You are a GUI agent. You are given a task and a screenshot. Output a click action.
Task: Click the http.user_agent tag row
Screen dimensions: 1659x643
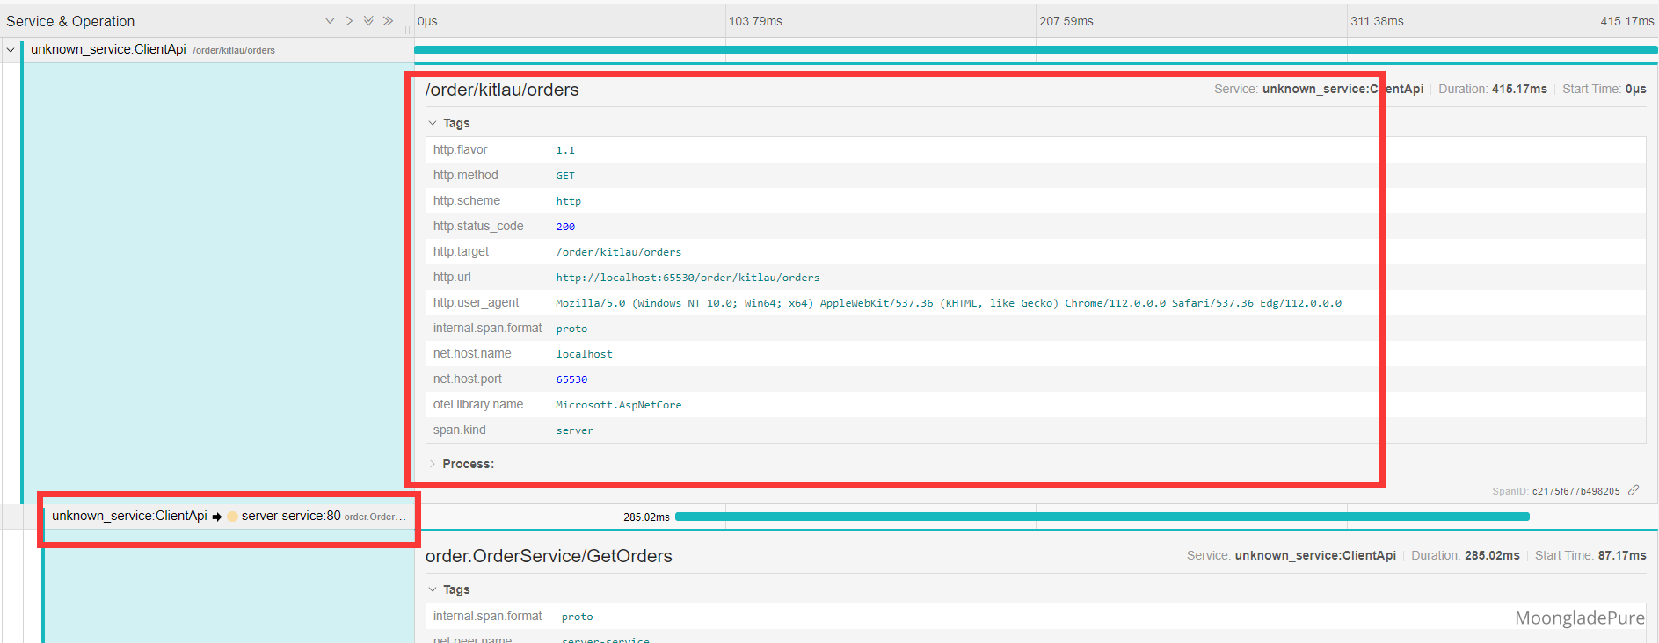pyautogui.click(x=948, y=303)
